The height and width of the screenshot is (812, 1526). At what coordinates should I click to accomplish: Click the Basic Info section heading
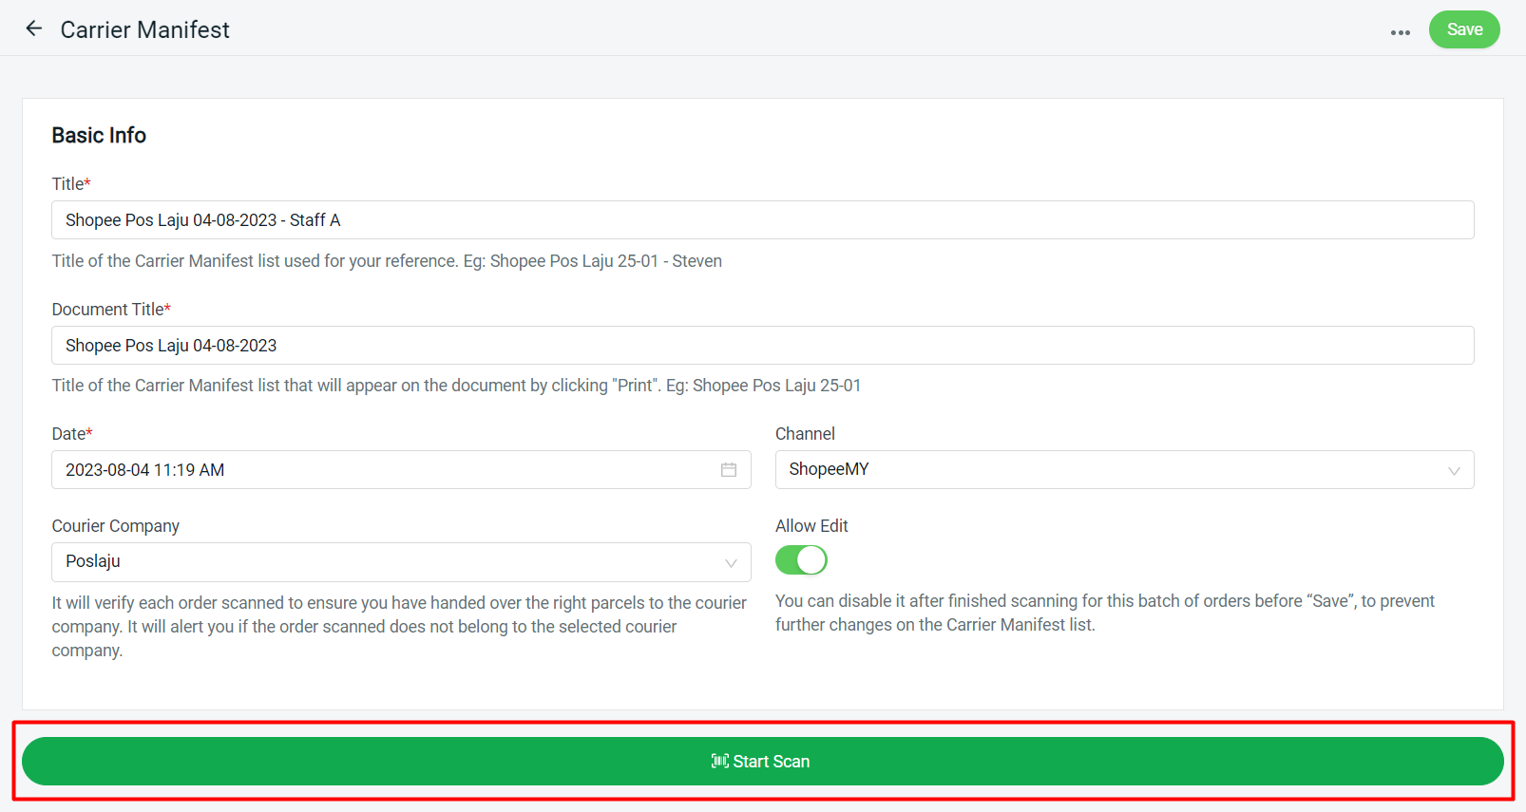point(99,136)
